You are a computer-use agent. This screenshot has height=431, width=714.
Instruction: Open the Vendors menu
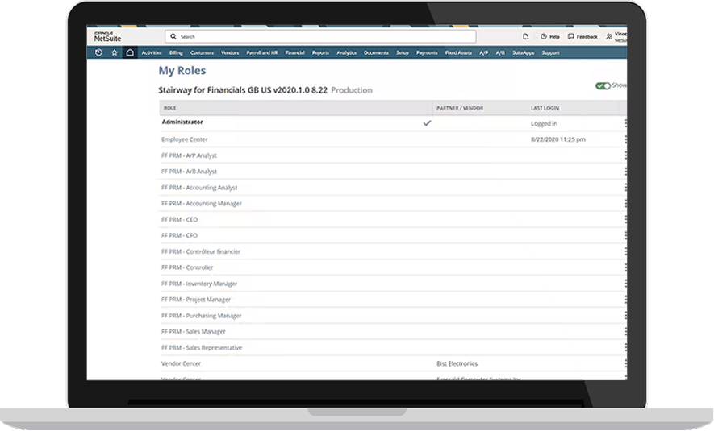pos(230,52)
